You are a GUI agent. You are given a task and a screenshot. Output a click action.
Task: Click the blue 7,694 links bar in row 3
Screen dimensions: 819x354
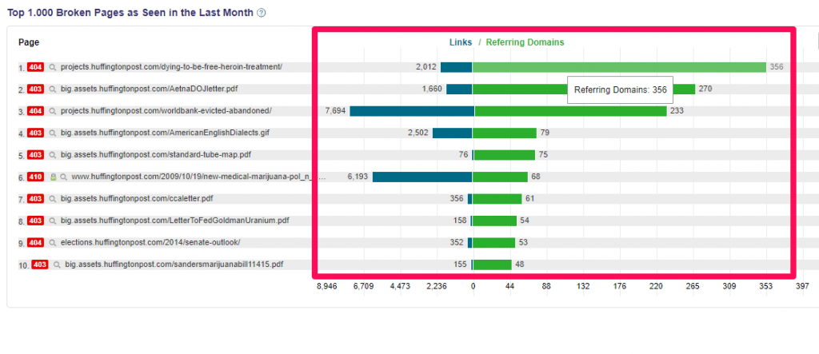pos(412,111)
